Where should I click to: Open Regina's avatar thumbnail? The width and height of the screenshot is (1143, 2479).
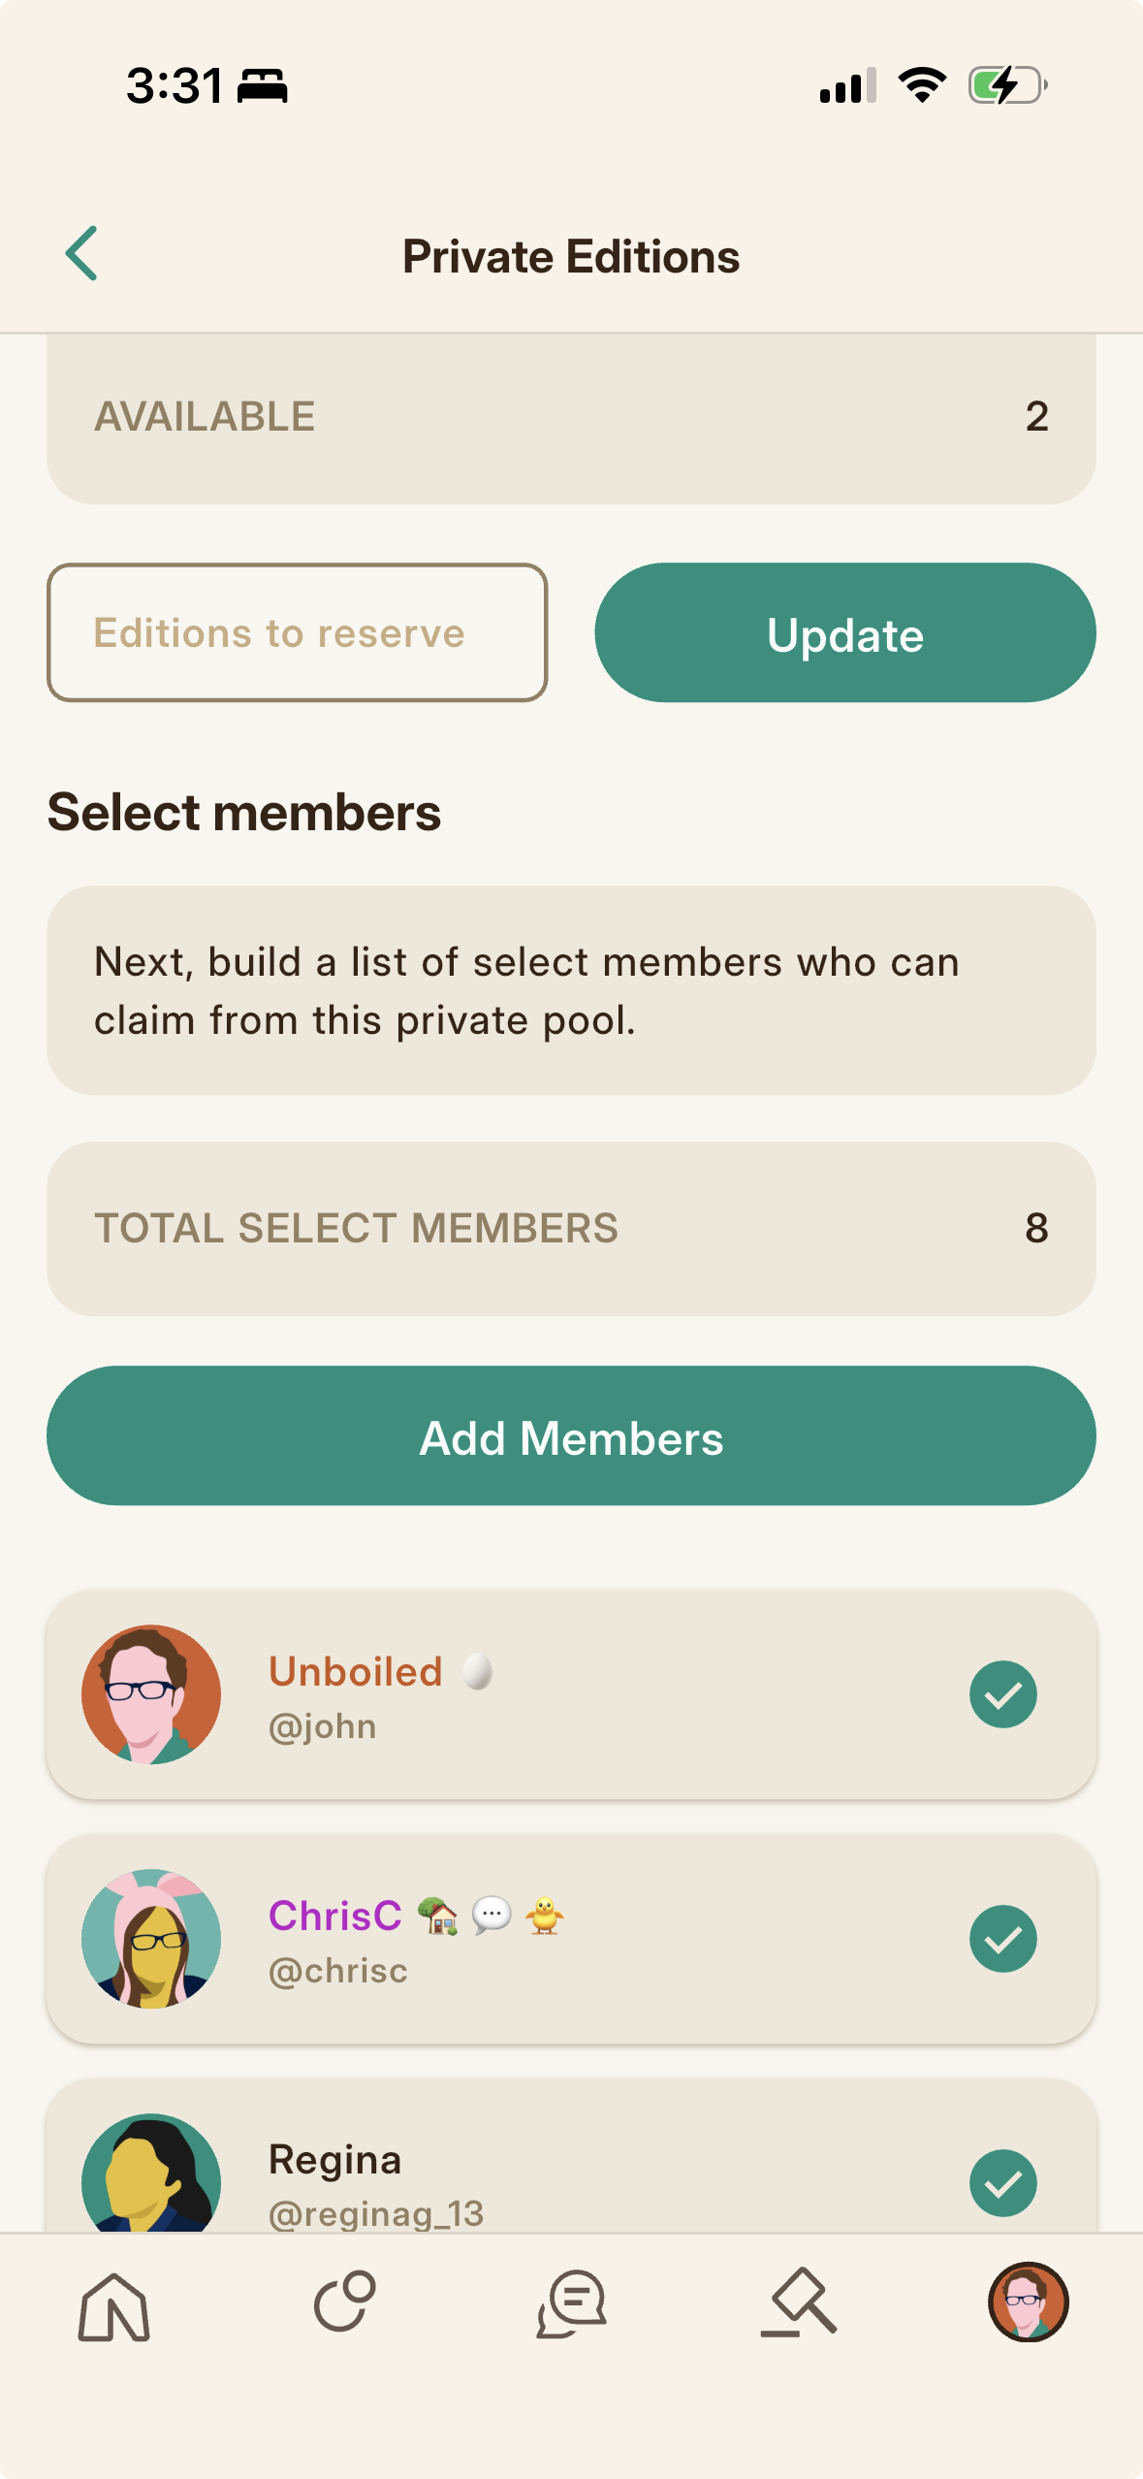151,2173
